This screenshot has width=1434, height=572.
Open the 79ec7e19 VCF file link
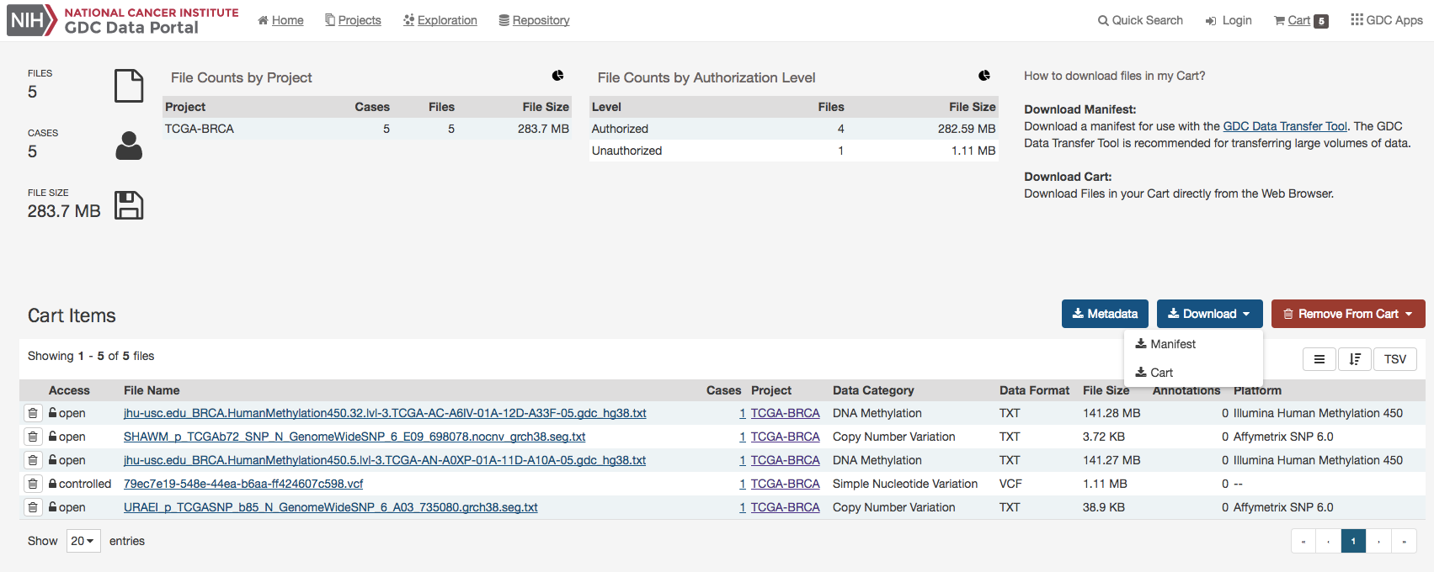click(x=243, y=484)
